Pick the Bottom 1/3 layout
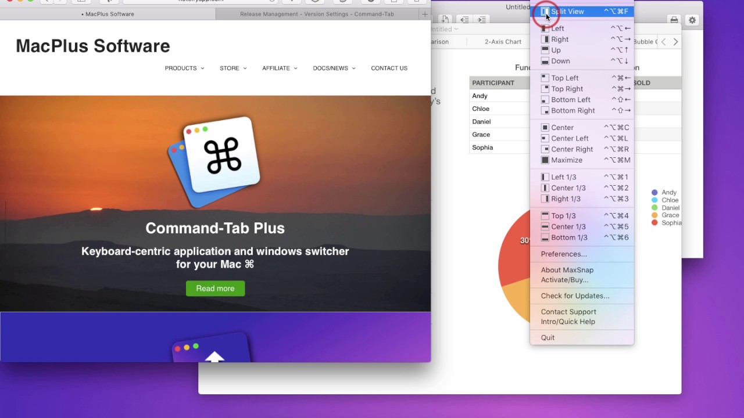Screen dimensions: 744x418 pyautogui.click(x=582, y=237)
